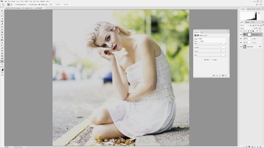Click the Magenta percentage input field
Image resolution: width=264 pixels, height=148 pixels.
click(x=222, y=47)
